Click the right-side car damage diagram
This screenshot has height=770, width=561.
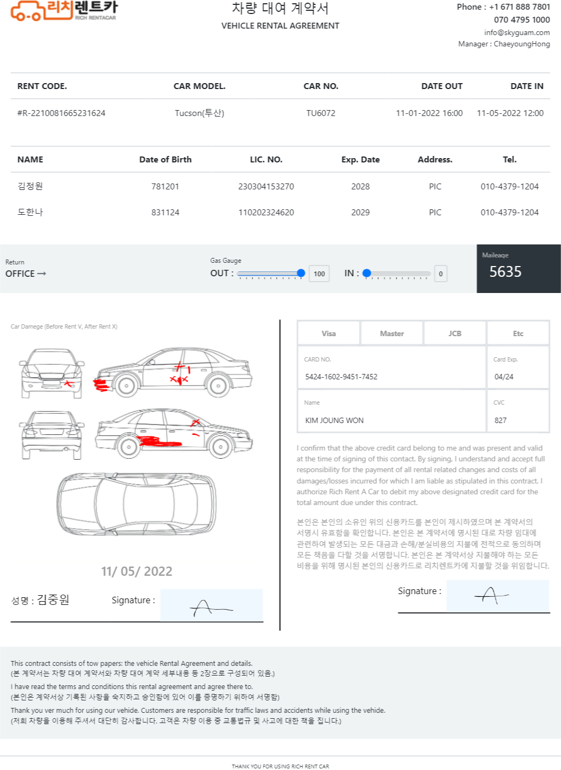174,433
